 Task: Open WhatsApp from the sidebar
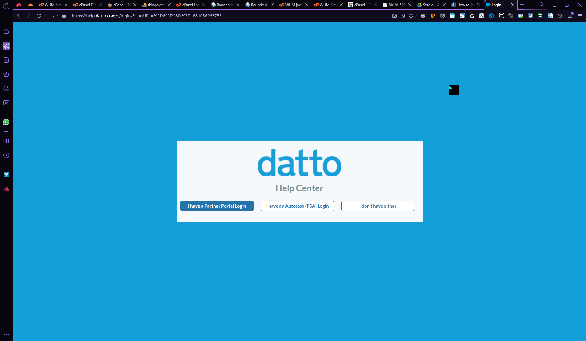6,122
